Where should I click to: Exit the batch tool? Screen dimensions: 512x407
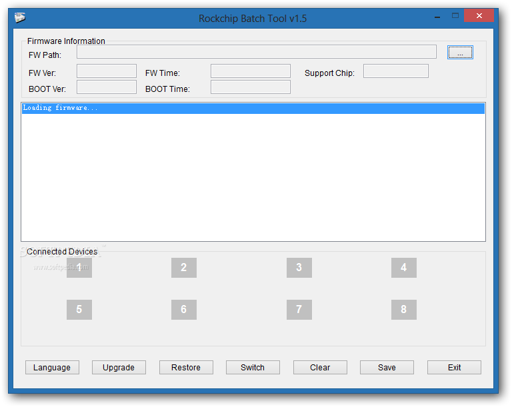click(454, 368)
